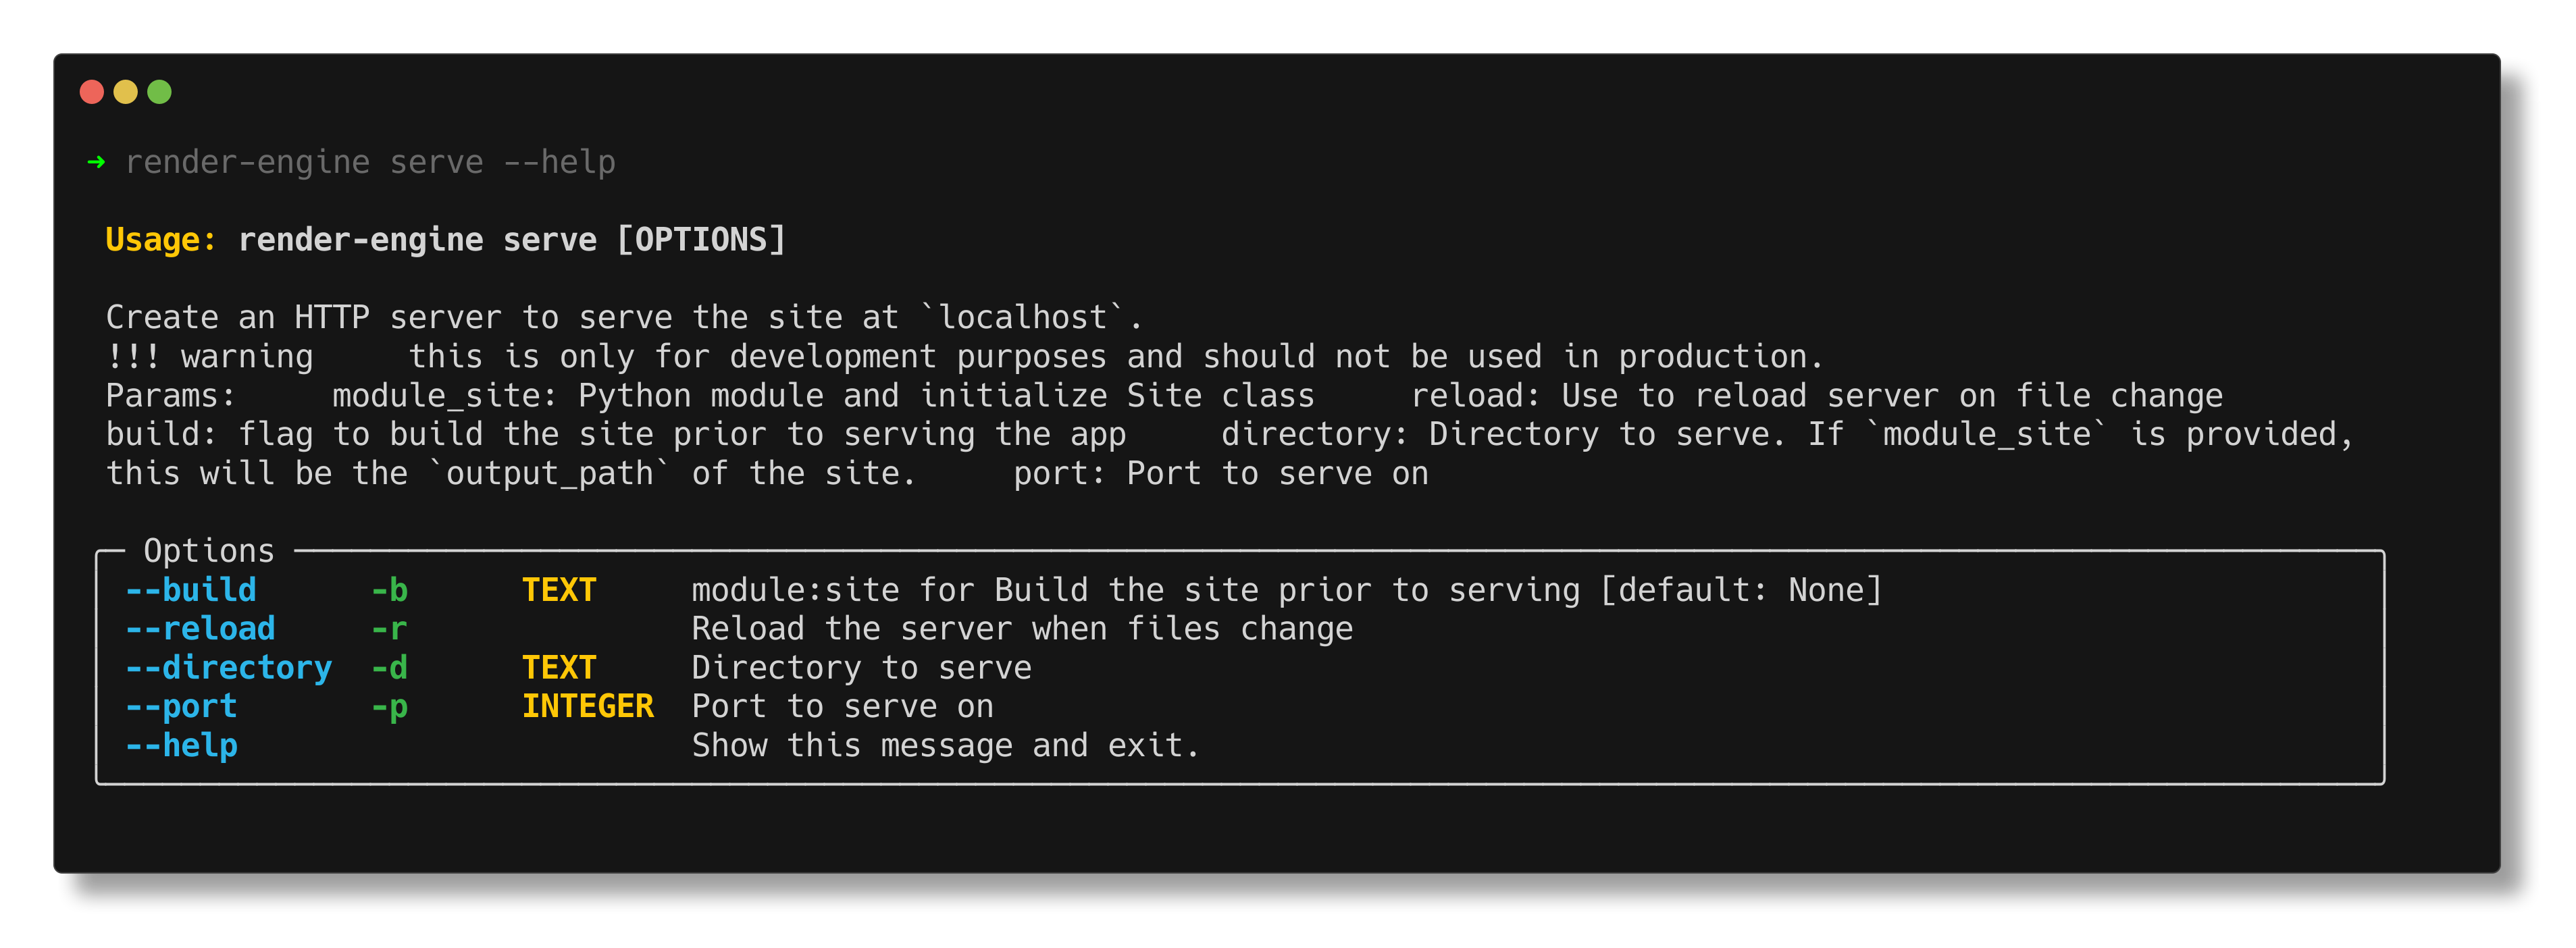This screenshot has height=948, width=2576.
Task: Click the -b short flag
Action: pyautogui.click(x=389, y=590)
